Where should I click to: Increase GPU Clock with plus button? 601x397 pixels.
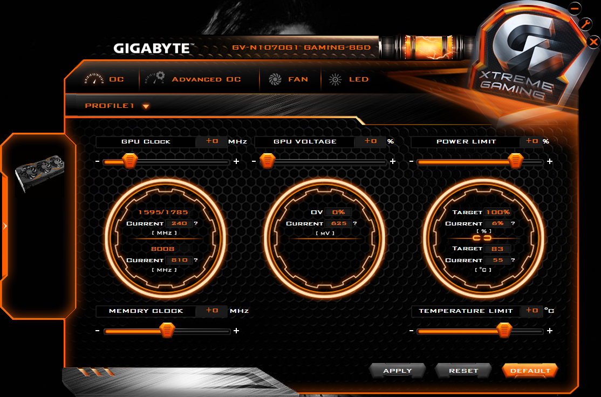[x=236, y=161]
